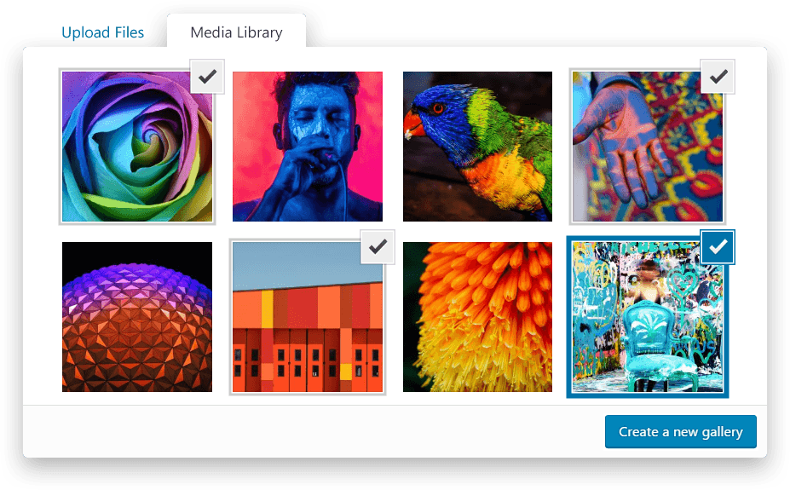Click the center spiral of the rose
This screenshot has width=790, height=490.
click(148, 143)
